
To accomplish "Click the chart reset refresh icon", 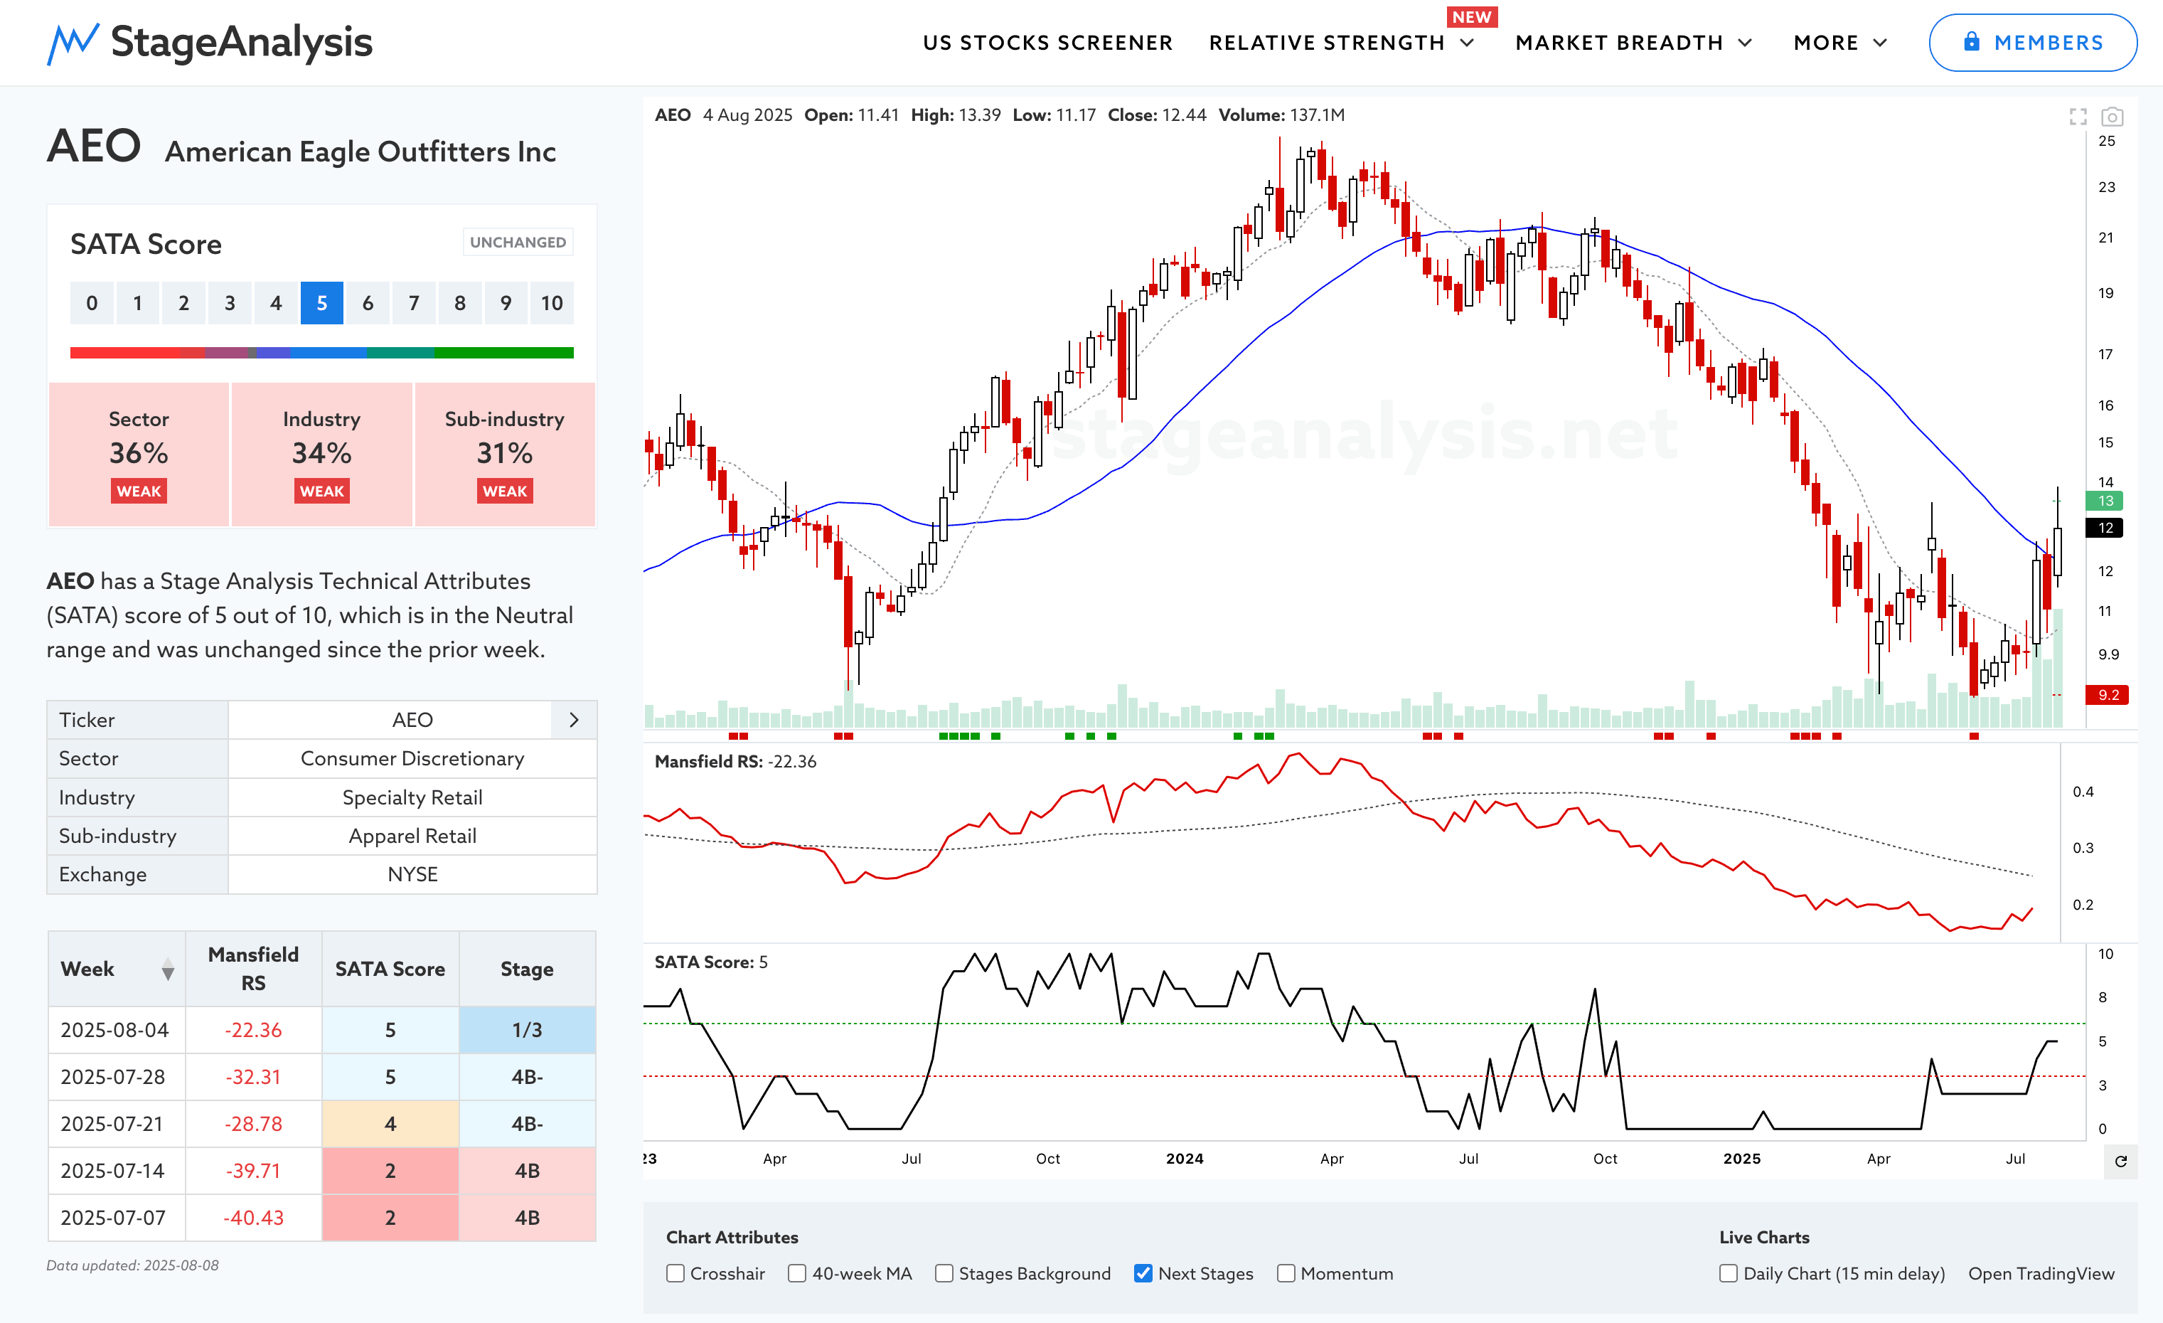I will (2121, 1161).
